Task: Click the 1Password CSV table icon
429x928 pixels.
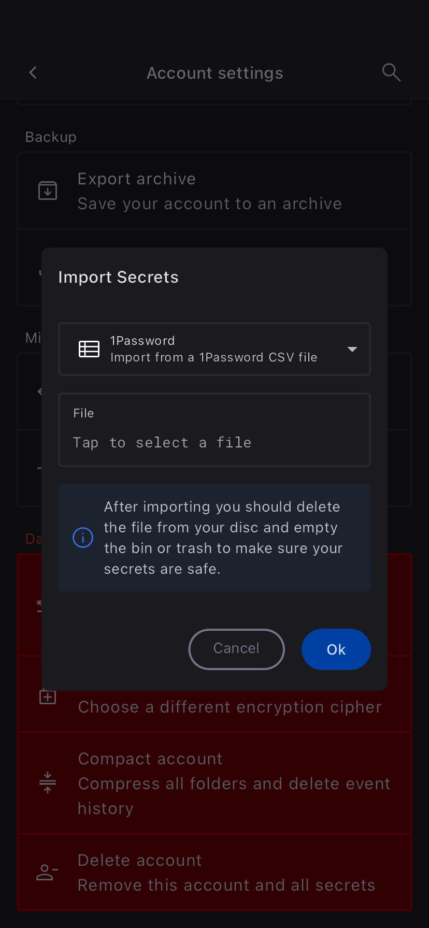Action: click(x=89, y=349)
